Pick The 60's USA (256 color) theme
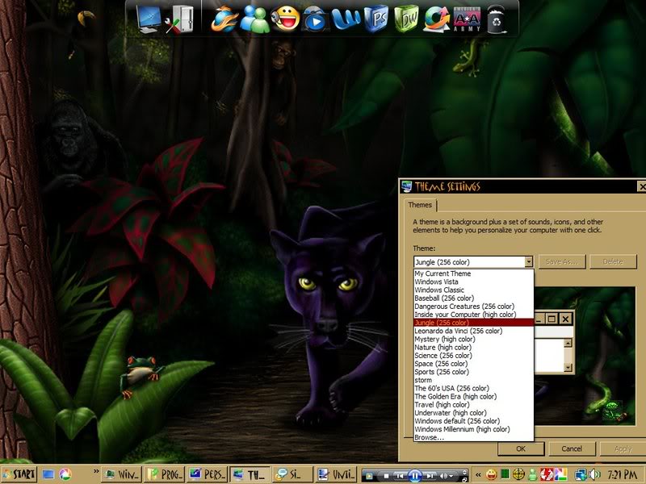 (x=473, y=389)
